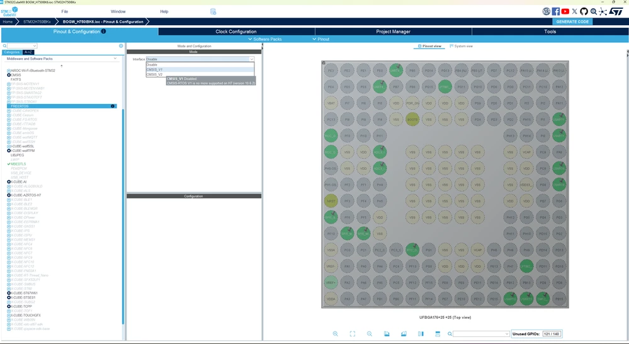The height and width of the screenshot is (344, 629).
Task: Select LIBJPEG in the middleware list
Action: (x=17, y=155)
